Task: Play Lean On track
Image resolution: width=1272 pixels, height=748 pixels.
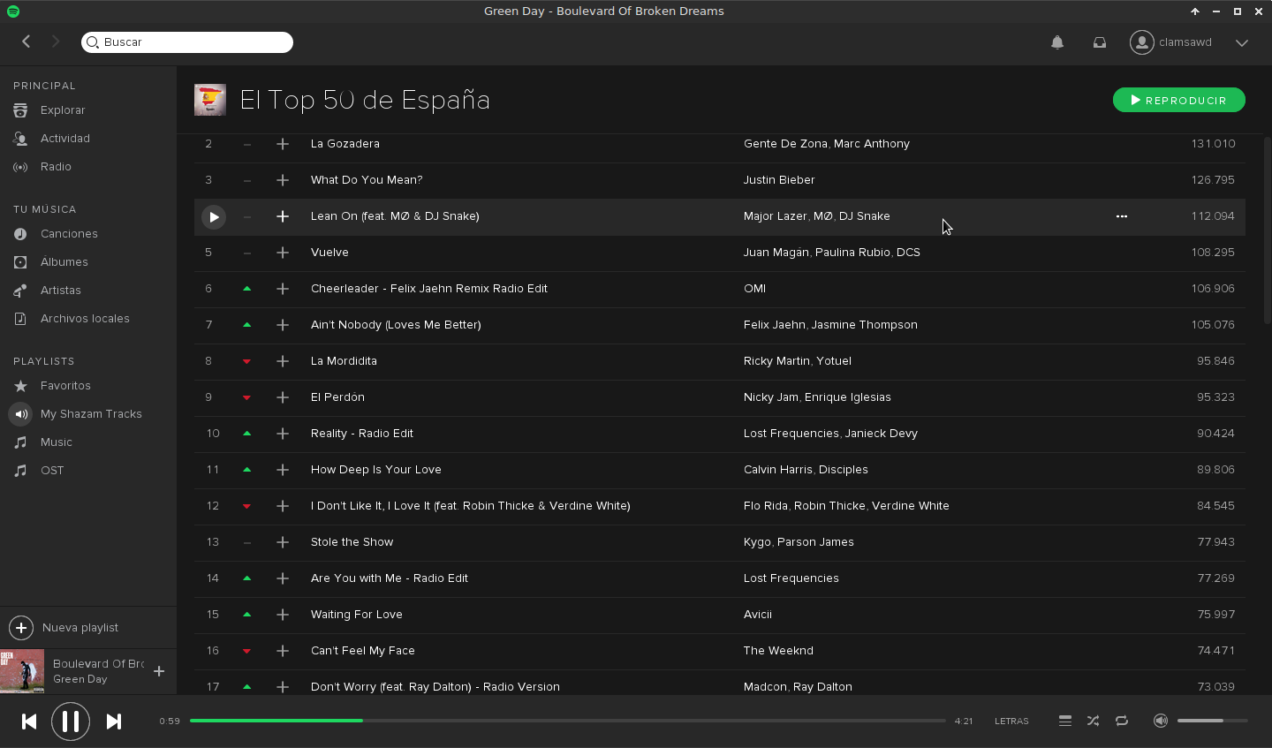Action: pos(214,216)
